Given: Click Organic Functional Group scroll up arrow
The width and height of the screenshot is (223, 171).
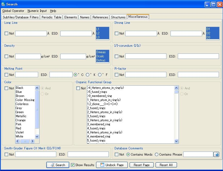Looking at the screenshot, I should pyautogui.click(x=176, y=88).
